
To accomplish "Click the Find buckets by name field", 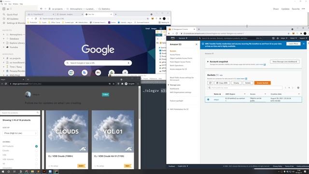I will click(x=245, y=88).
